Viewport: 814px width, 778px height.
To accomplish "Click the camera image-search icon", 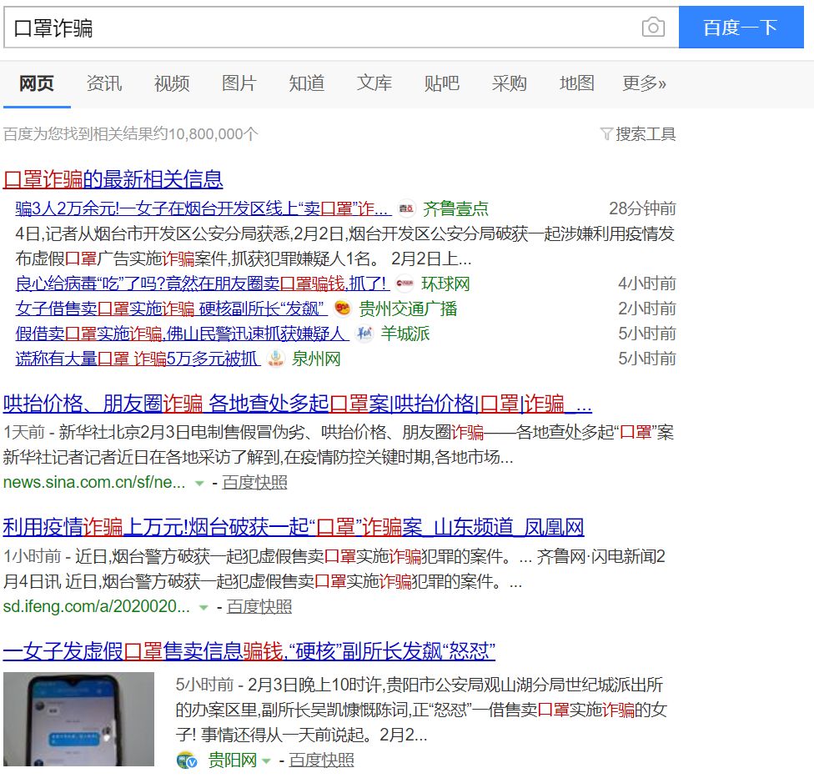I will 653,27.
